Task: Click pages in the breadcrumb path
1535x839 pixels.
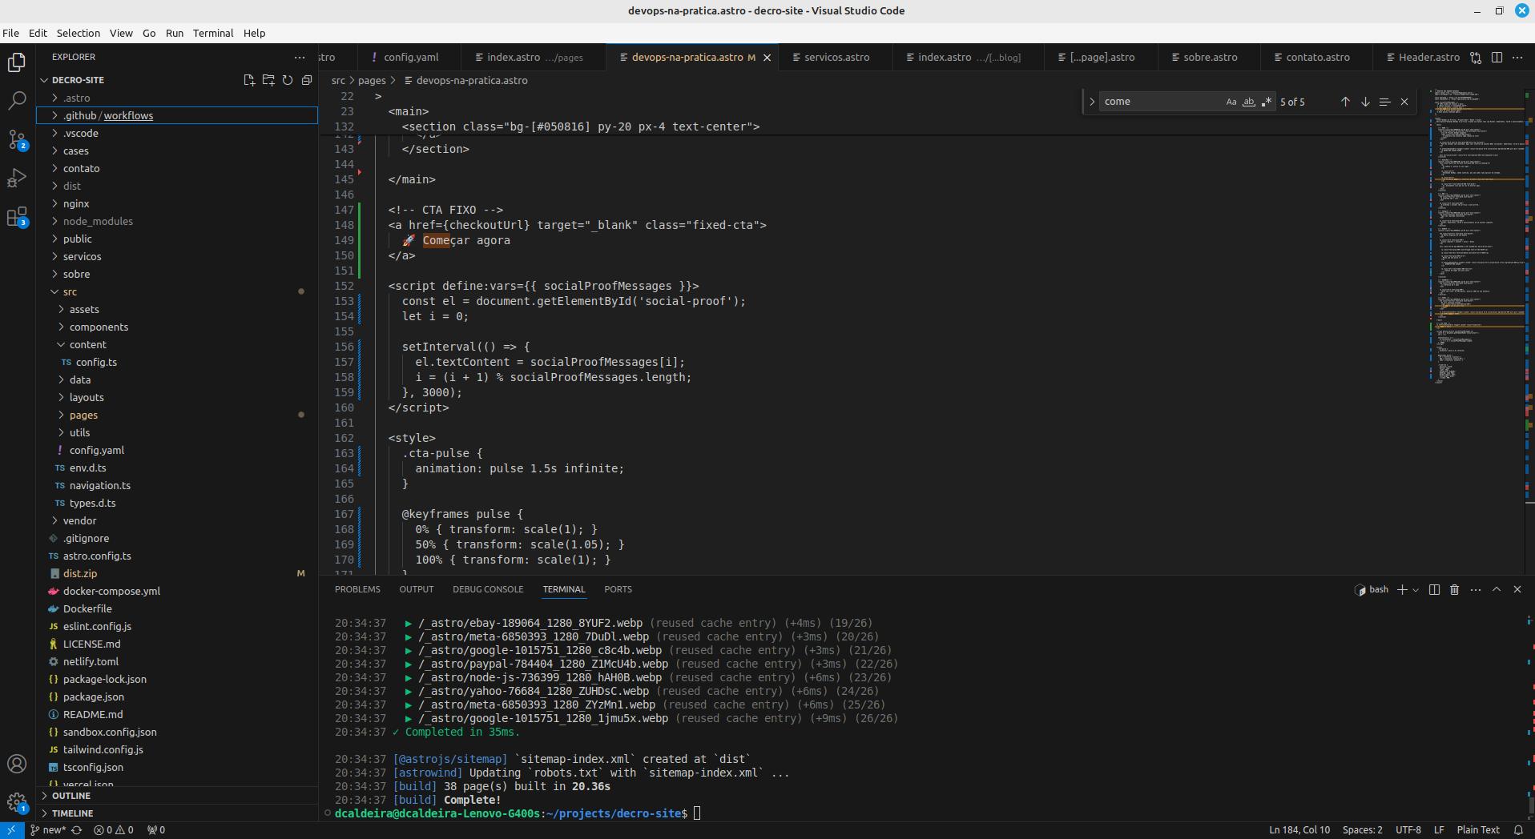Action: coord(372,80)
